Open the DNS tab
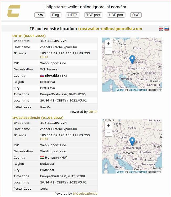Screen dimensions: 171x197 click(x=136, y=15)
